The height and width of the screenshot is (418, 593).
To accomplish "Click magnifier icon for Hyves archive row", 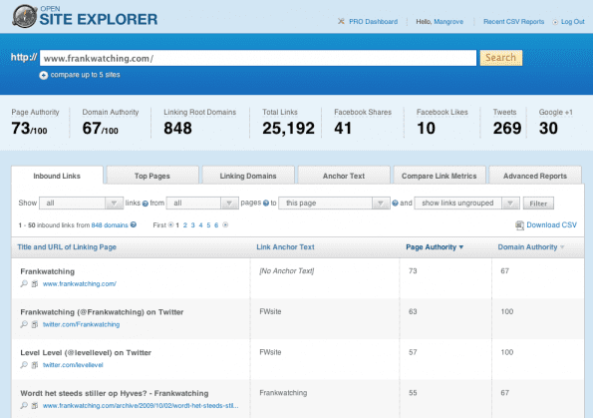I will pos(24,405).
